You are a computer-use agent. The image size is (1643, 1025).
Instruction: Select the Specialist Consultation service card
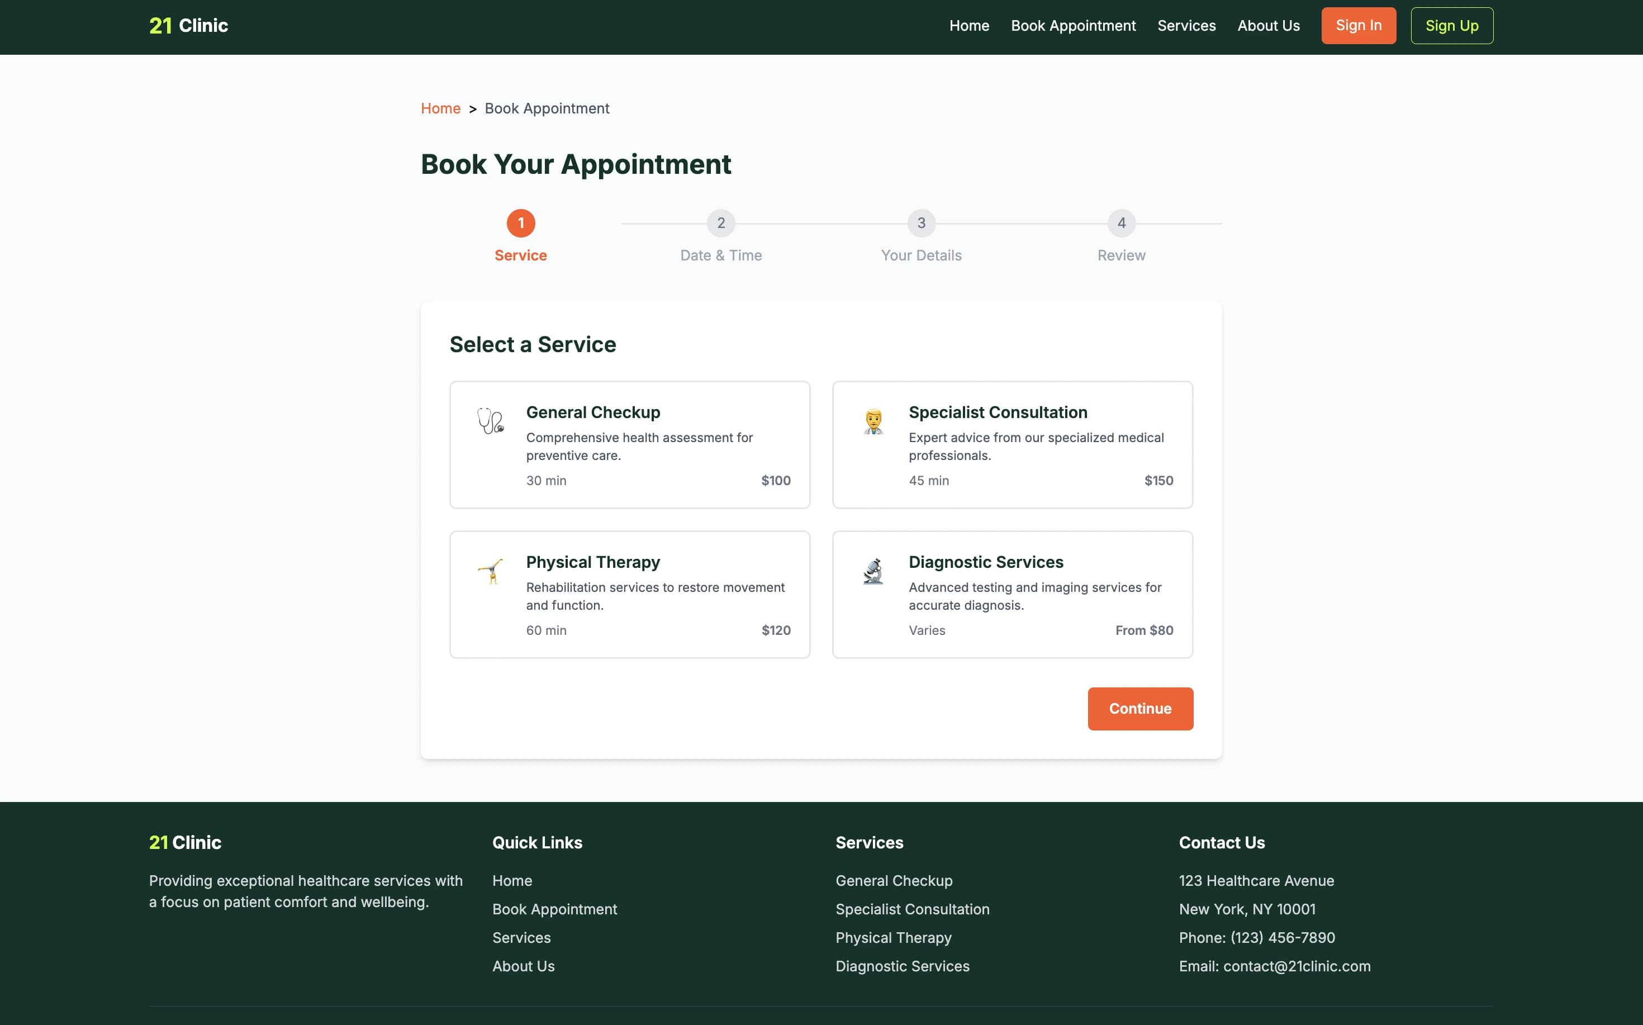(1012, 445)
